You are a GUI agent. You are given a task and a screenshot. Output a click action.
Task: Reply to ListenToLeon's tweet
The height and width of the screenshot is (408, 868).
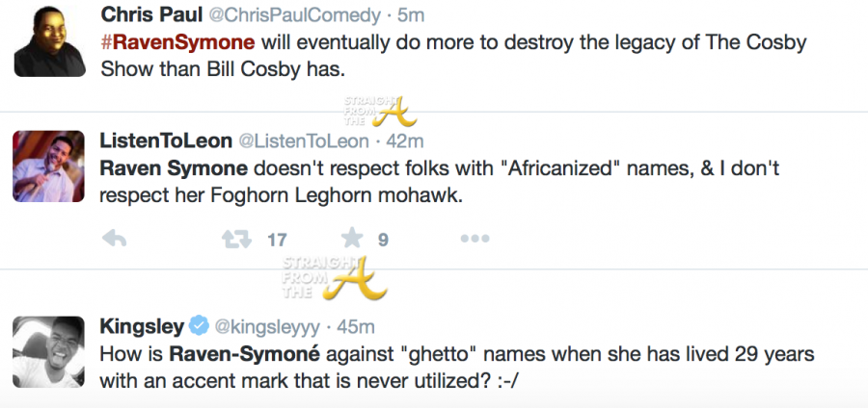pyautogui.click(x=114, y=240)
